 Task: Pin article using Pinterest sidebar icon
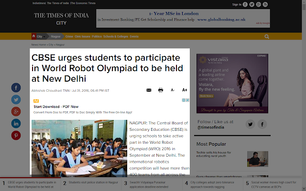[x=16, y=135]
